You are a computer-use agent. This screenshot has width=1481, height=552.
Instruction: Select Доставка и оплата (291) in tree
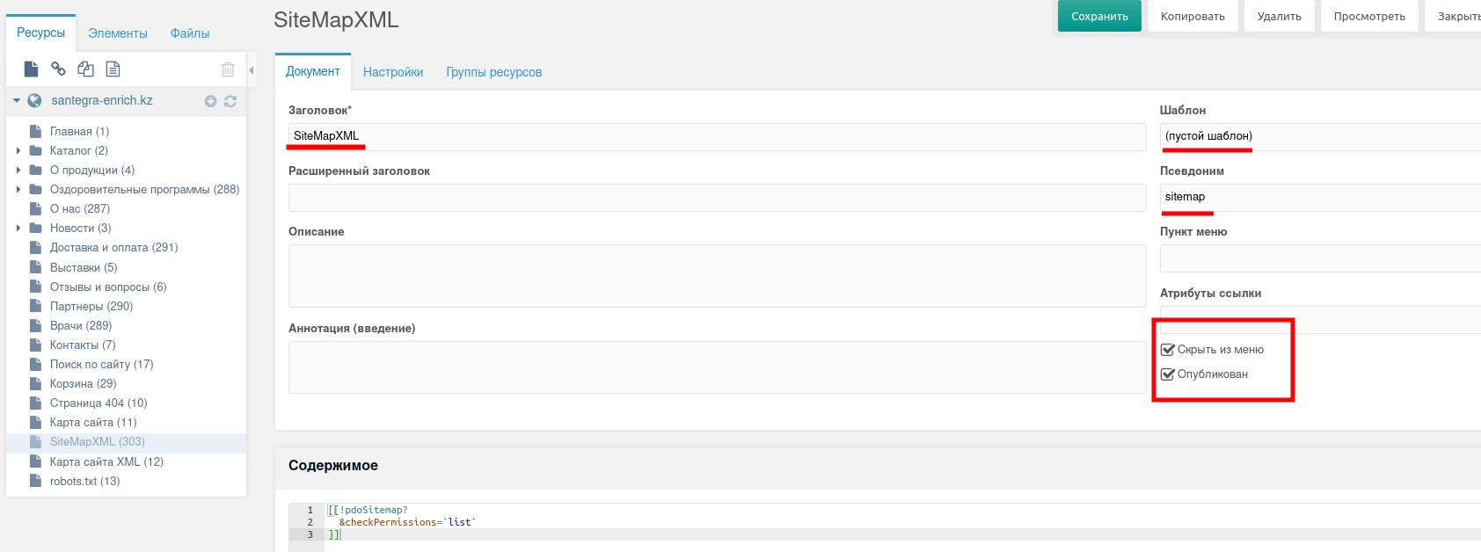[114, 248]
